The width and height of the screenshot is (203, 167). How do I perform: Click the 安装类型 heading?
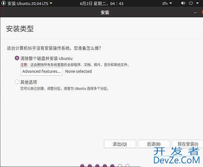click(x=20, y=29)
